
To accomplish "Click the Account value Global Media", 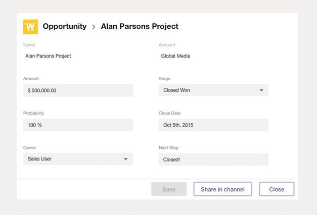I will [175, 56].
